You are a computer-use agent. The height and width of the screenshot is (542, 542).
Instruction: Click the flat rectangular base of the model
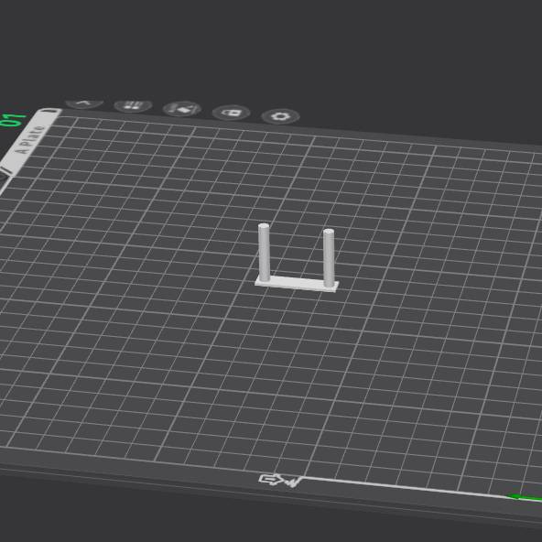click(297, 284)
